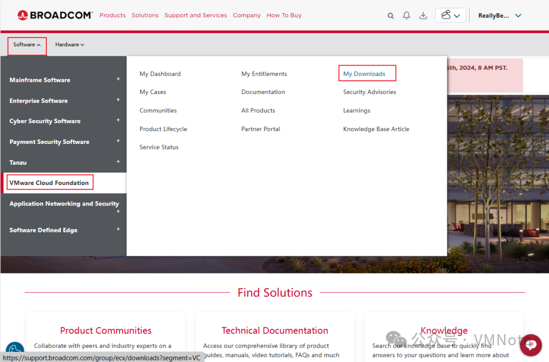Expand Payment Security Software plus icon
This screenshot has width=549, height=362.
[118, 141]
